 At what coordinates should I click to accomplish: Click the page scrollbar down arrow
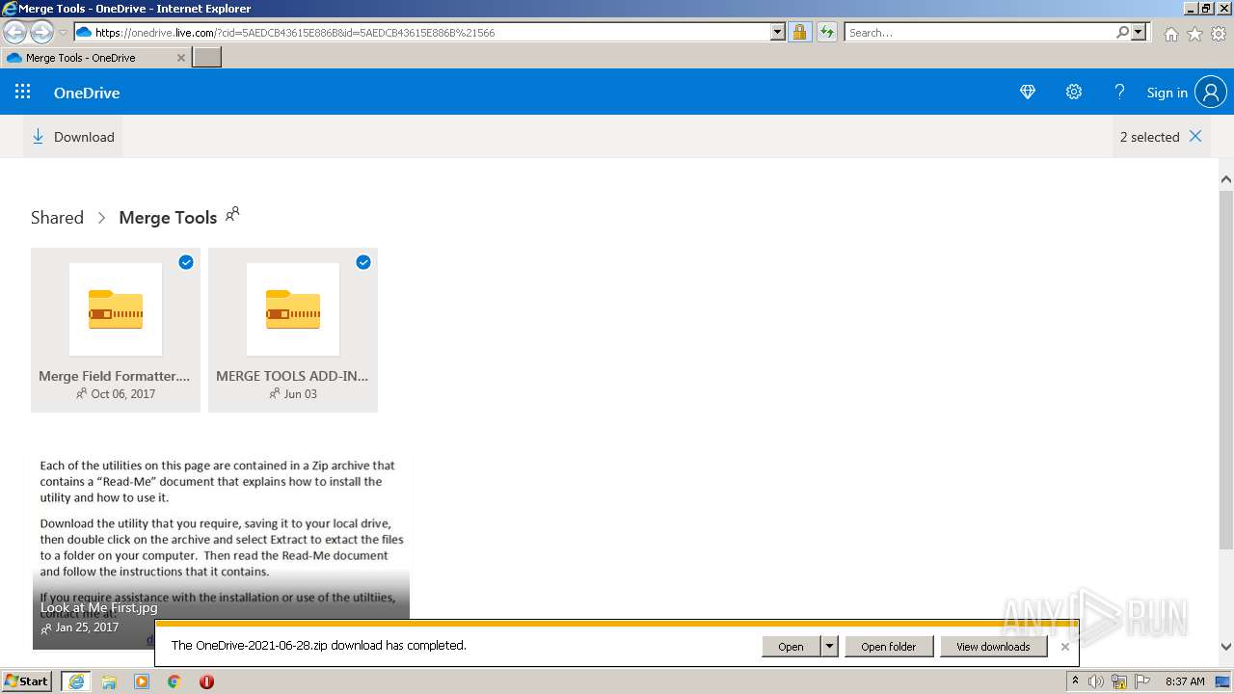tap(1226, 647)
